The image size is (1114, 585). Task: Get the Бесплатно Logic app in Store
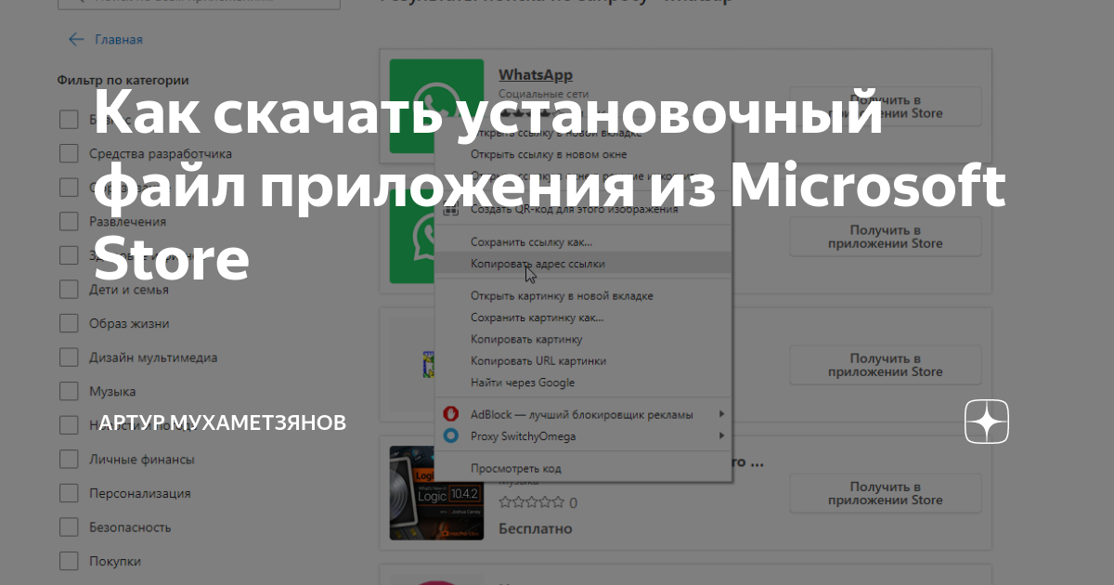[886, 493]
